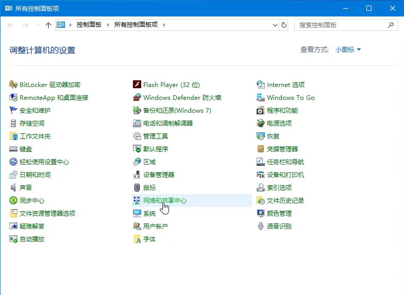Viewport: 404px width, 295px height.
Task: Expand the address bar history dropdown arrow
Action: (275, 25)
